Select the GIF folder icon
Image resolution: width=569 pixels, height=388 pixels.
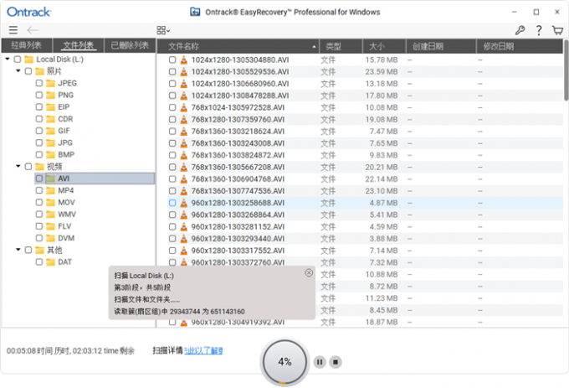click(x=50, y=131)
